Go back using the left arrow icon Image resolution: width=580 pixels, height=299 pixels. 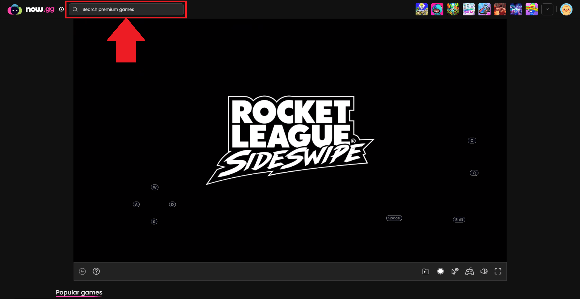(82, 271)
